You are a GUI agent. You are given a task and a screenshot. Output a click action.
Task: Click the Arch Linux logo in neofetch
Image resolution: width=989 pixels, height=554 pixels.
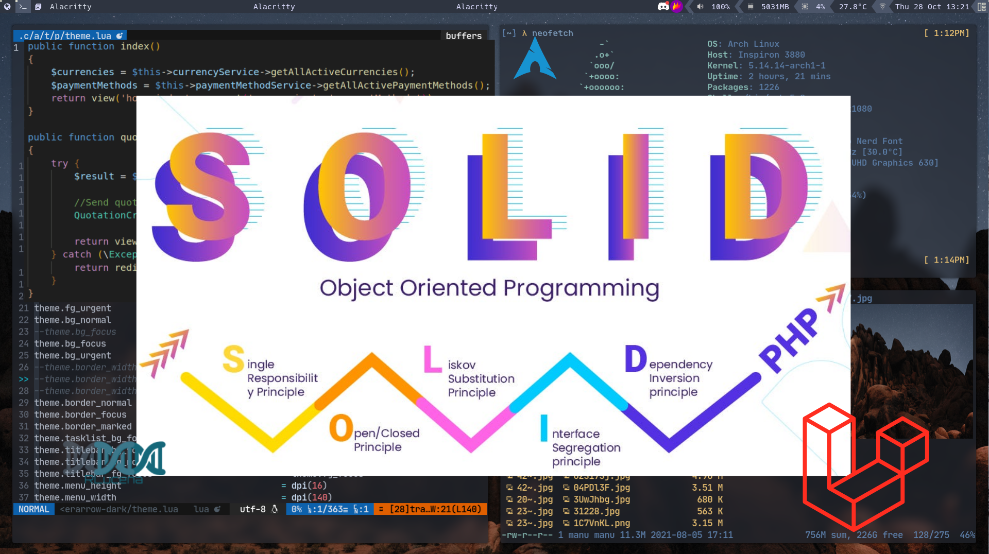[x=535, y=58]
